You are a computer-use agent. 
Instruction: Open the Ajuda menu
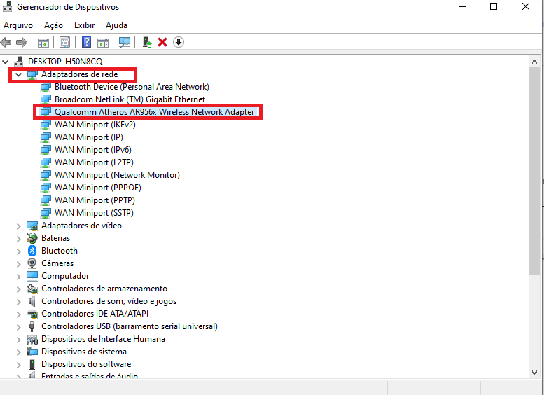click(116, 25)
